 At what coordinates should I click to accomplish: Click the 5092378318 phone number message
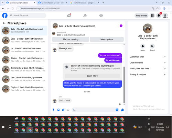pos(64,100)
